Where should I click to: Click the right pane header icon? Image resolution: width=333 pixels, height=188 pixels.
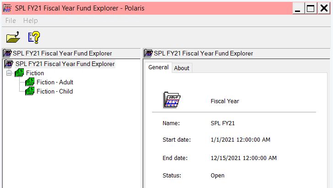point(148,53)
